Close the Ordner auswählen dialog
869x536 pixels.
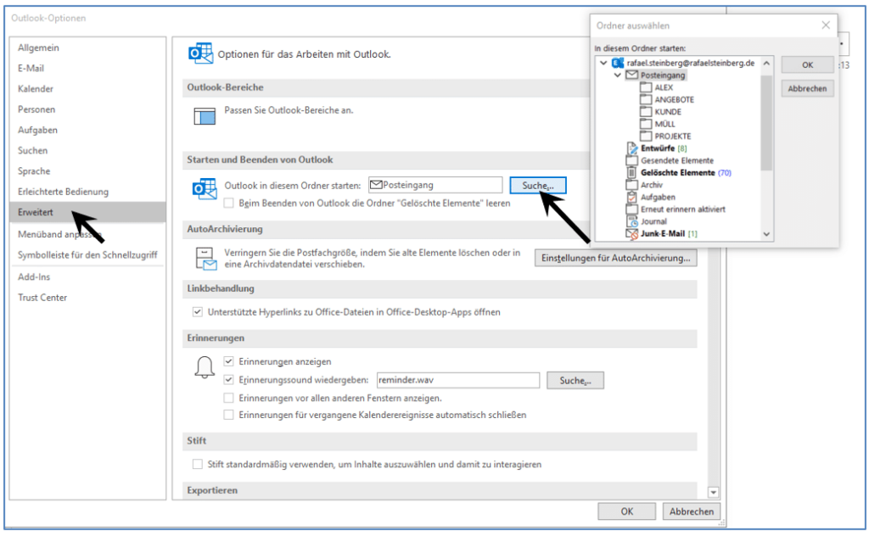[x=825, y=25]
